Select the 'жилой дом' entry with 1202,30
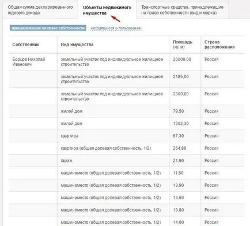 point(71,124)
